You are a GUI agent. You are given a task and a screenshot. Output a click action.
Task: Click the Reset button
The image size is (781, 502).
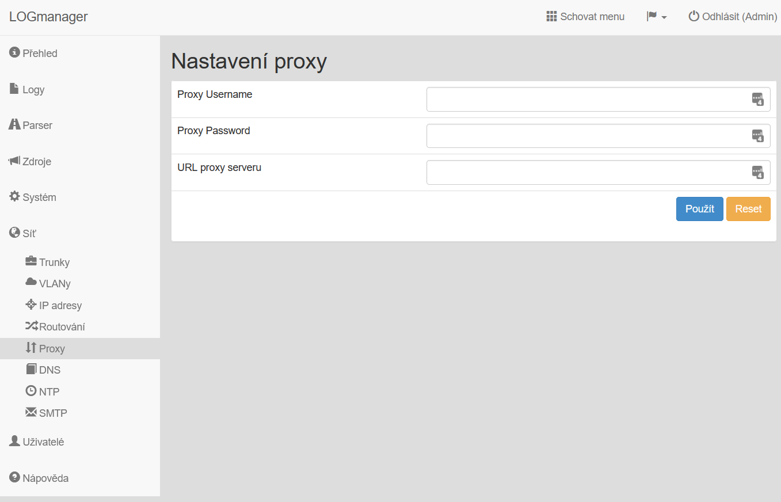click(748, 209)
